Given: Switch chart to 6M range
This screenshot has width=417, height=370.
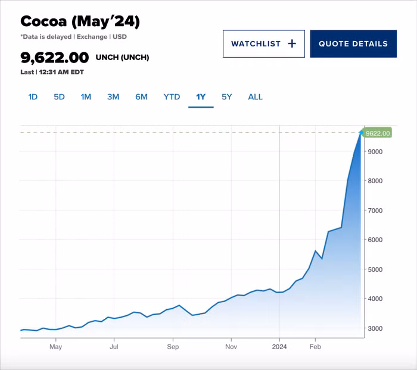Looking at the screenshot, I should click(x=141, y=97).
